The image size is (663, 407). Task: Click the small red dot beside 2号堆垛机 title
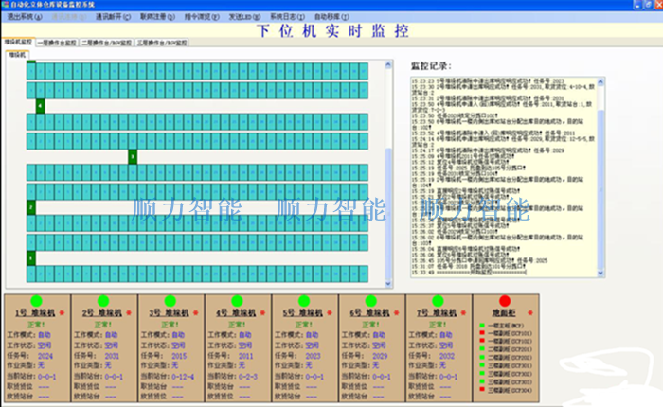(x=132, y=311)
